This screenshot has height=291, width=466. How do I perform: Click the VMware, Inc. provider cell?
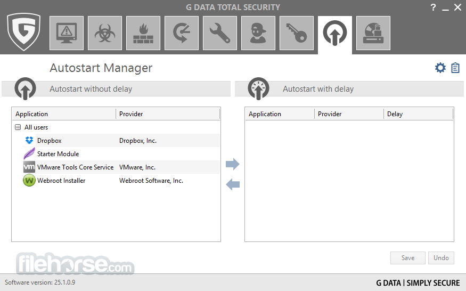[x=137, y=167]
